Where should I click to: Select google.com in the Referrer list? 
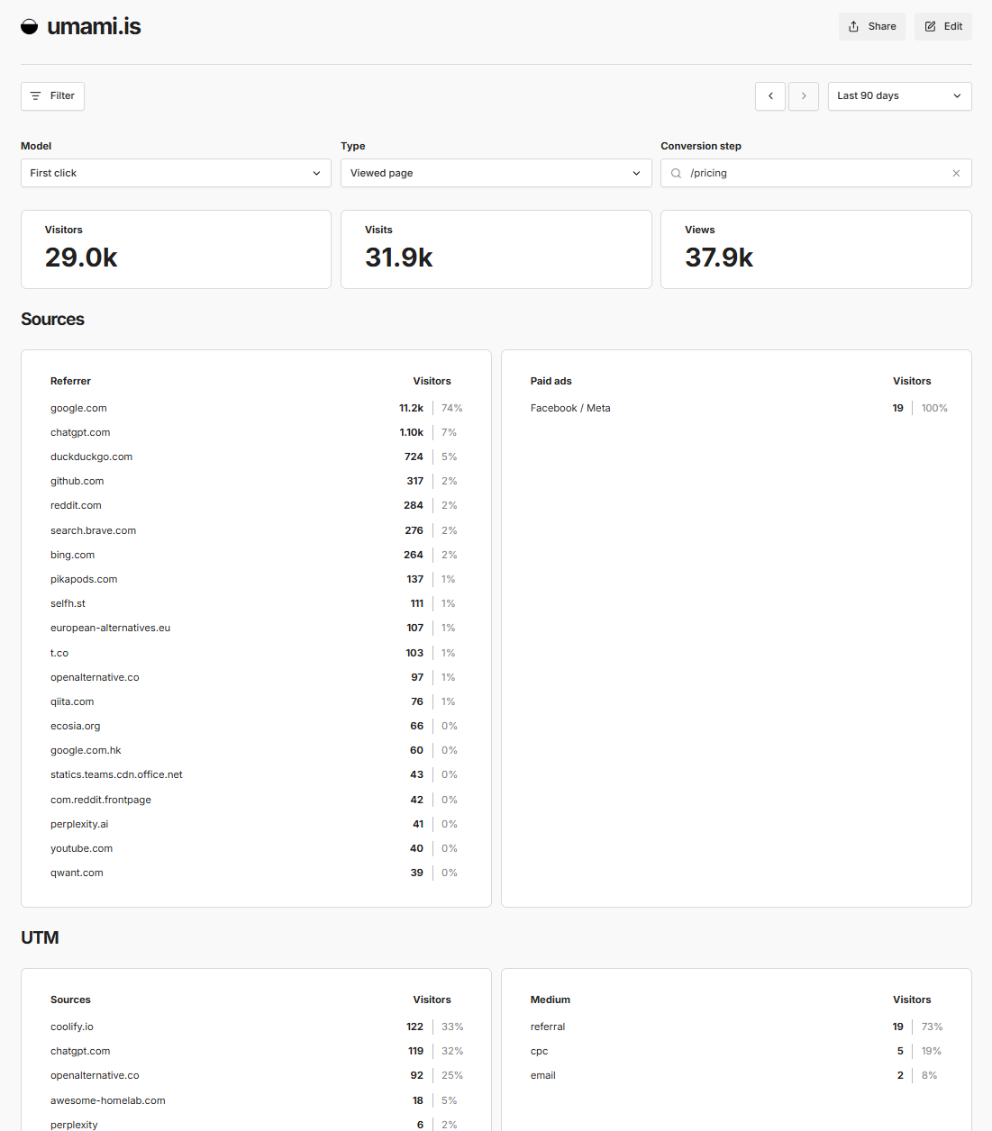tap(78, 409)
